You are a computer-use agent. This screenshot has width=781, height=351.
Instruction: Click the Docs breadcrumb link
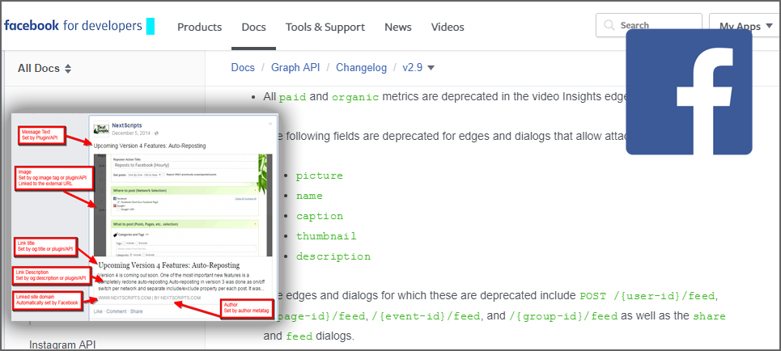[243, 68]
